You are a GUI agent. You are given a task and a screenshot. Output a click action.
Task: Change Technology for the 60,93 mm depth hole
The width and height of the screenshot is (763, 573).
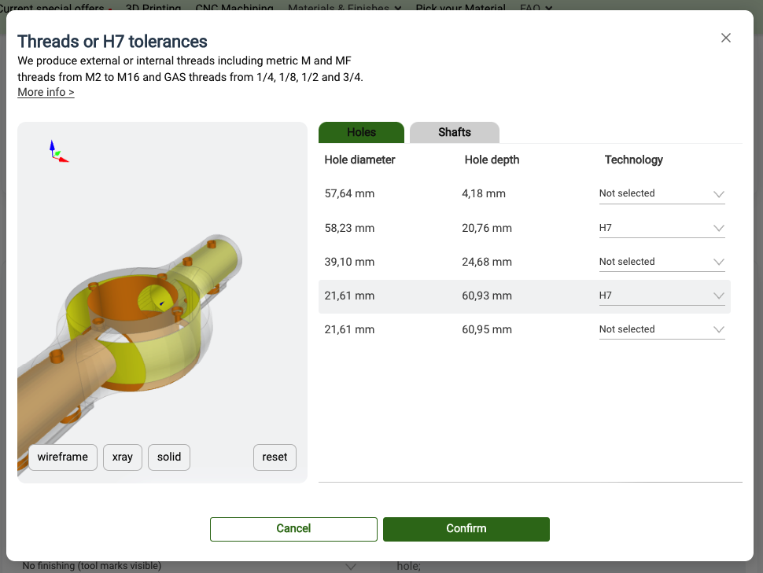[x=662, y=296]
